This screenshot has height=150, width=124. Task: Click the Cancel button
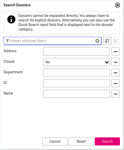point(55,141)
